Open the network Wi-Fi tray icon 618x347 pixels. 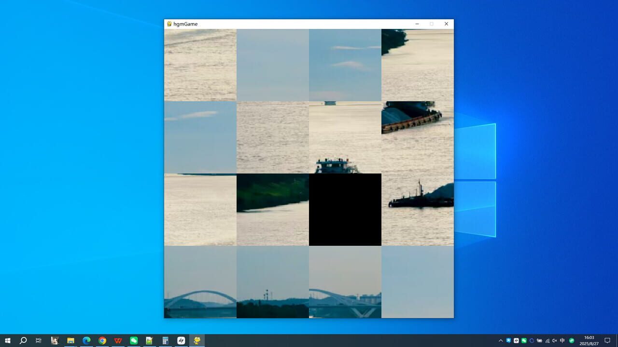coord(547,341)
